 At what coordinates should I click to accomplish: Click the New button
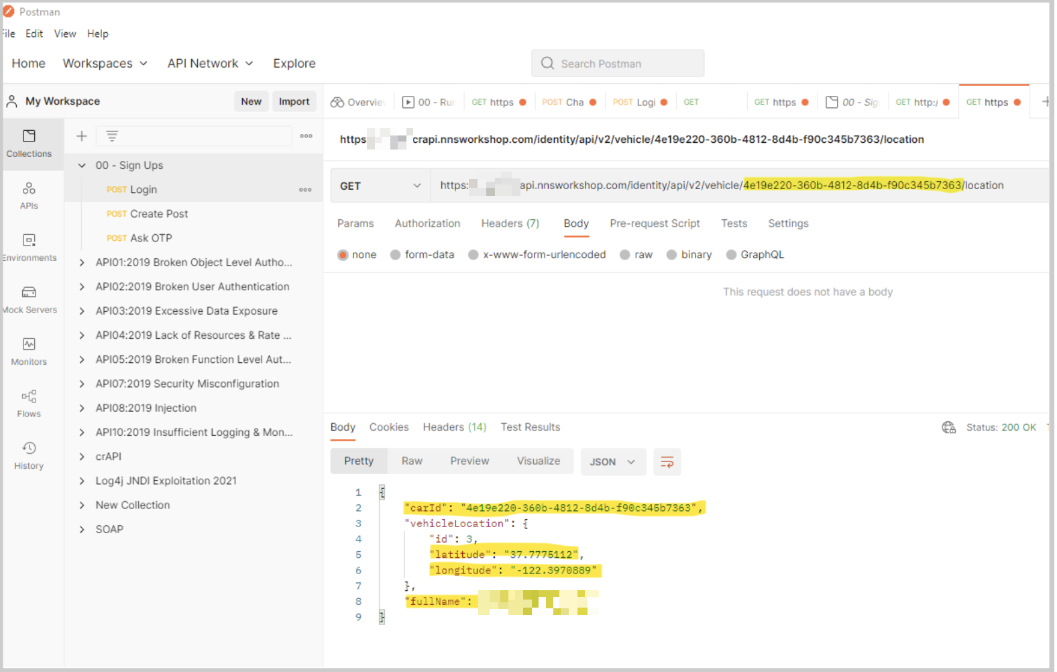tap(252, 101)
